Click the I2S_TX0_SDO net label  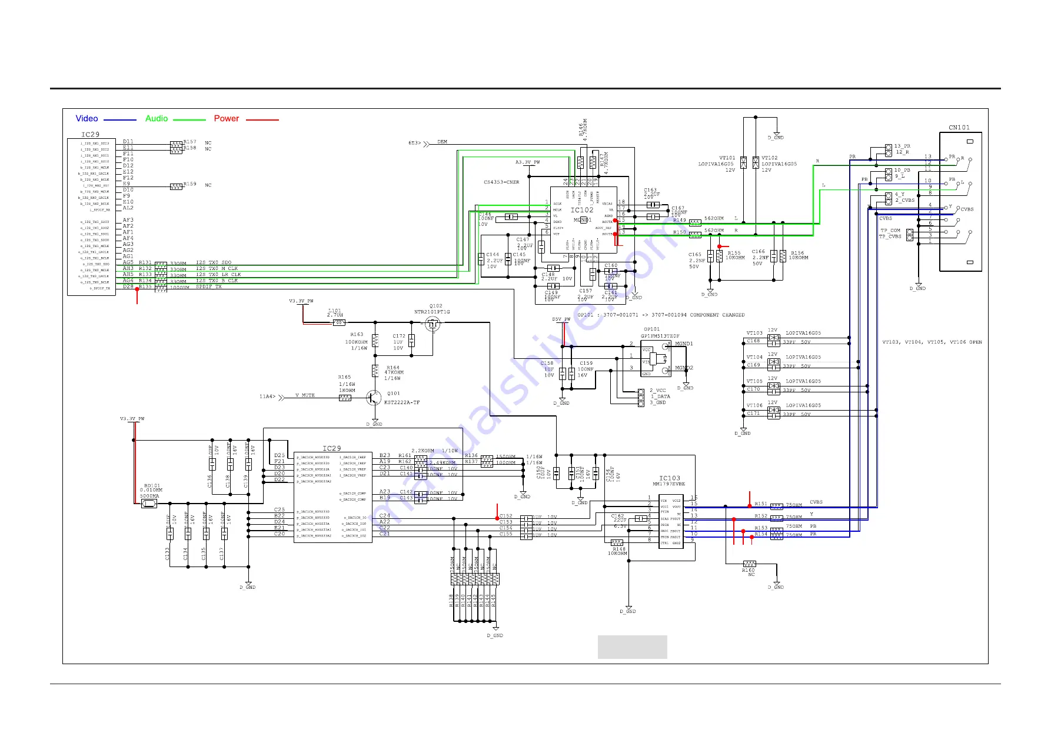pos(214,262)
